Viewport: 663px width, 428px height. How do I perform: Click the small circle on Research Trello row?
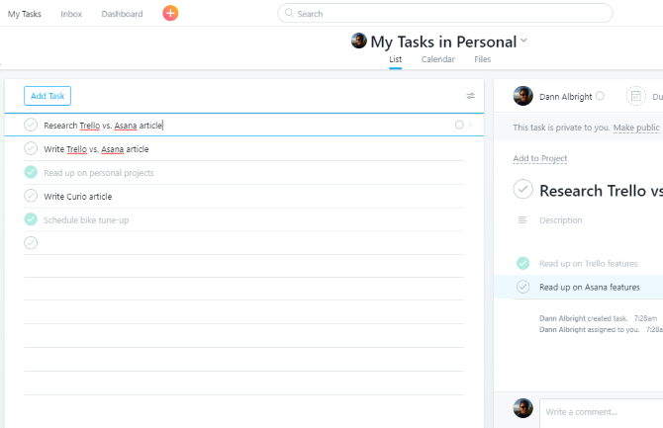coord(459,126)
